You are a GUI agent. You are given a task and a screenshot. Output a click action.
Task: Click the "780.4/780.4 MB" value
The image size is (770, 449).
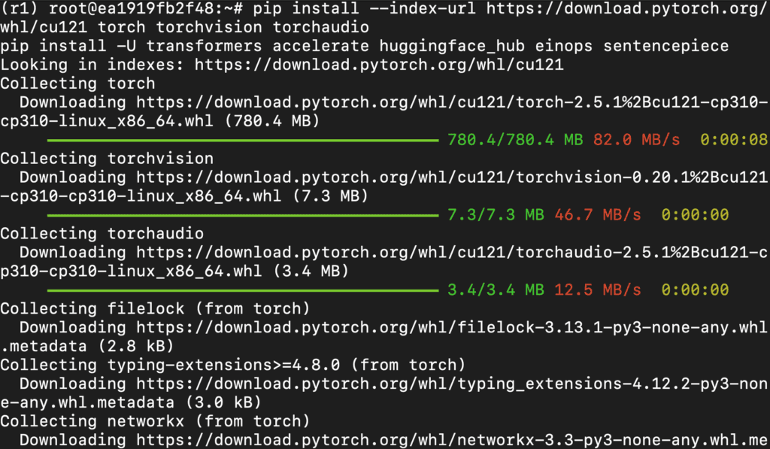(515, 140)
